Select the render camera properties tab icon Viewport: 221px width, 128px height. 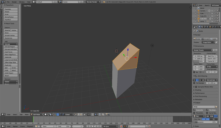(x=200, y=27)
